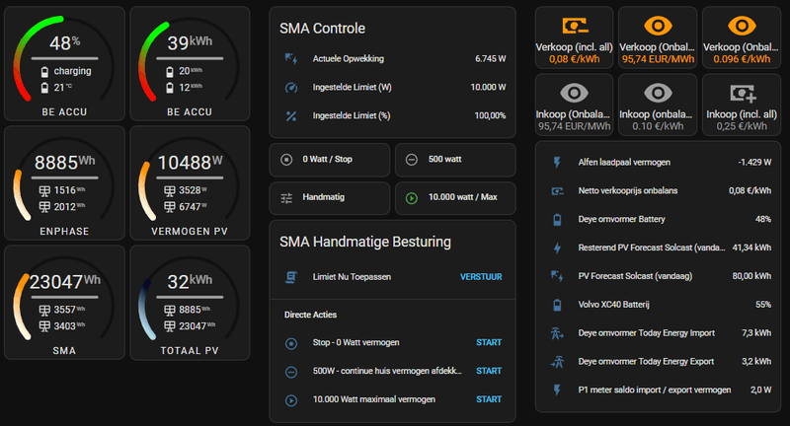Start the 10.000 Watt maximaal vermogen action

(489, 400)
